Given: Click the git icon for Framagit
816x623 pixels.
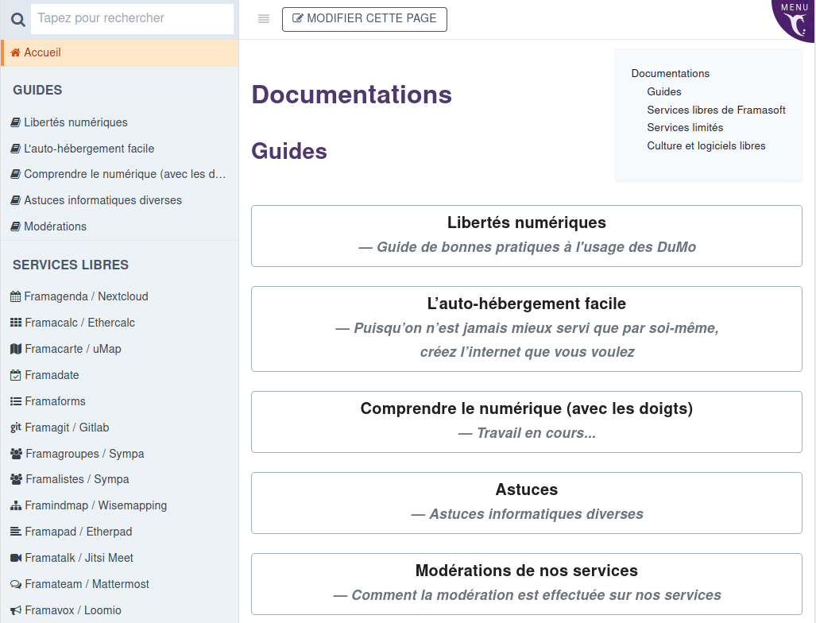Looking at the screenshot, I should pyautogui.click(x=16, y=428).
